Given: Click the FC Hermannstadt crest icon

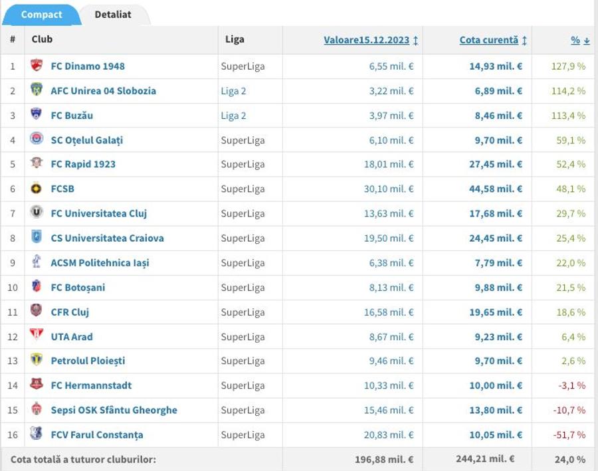Looking at the screenshot, I should [37, 384].
